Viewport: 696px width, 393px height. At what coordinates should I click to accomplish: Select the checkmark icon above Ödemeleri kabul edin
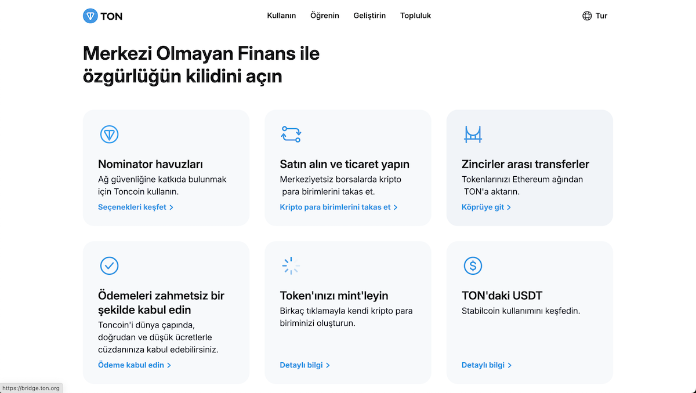109,265
